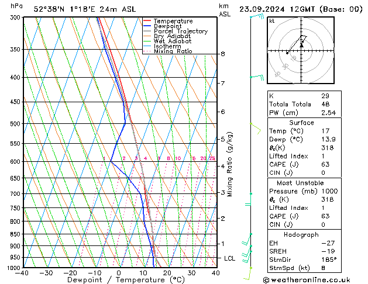Click the Dewp (°C) value 13.9

(x=329, y=139)
